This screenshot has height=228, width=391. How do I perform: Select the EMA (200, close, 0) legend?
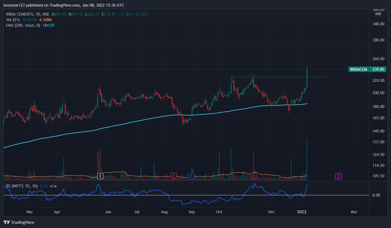pos(23,25)
